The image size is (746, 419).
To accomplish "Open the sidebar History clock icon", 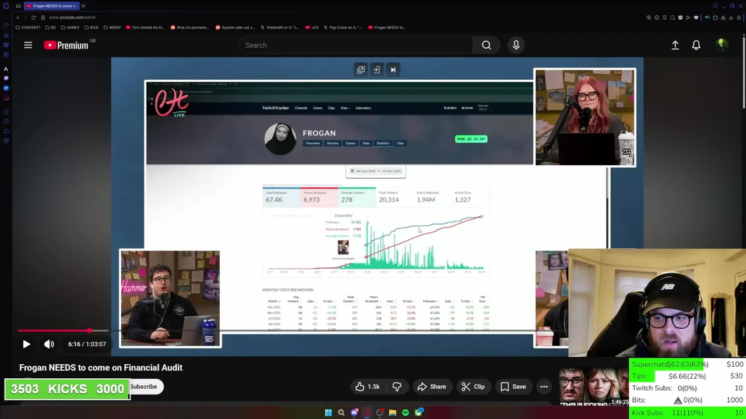I will pyautogui.click(x=6, y=121).
